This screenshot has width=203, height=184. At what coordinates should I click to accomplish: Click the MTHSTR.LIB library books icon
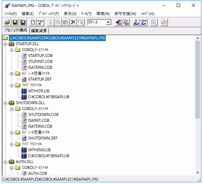tap(24, 91)
